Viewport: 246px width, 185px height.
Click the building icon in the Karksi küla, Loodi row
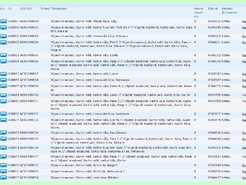click(3, 95)
